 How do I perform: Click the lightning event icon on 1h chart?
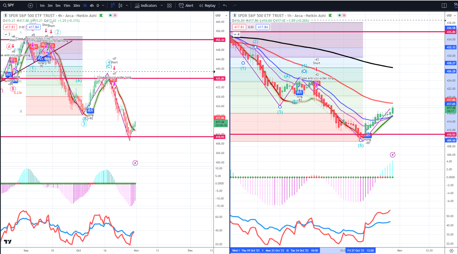(393, 155)
